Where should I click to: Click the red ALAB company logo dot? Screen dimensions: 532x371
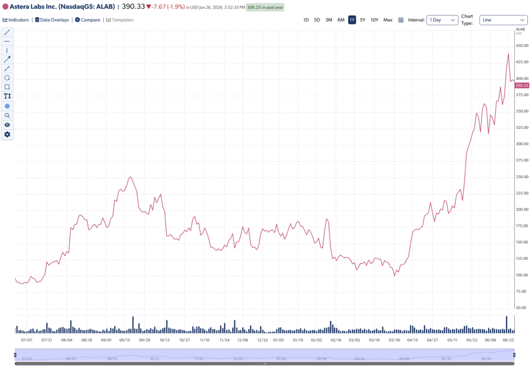[x=5, y=7]
